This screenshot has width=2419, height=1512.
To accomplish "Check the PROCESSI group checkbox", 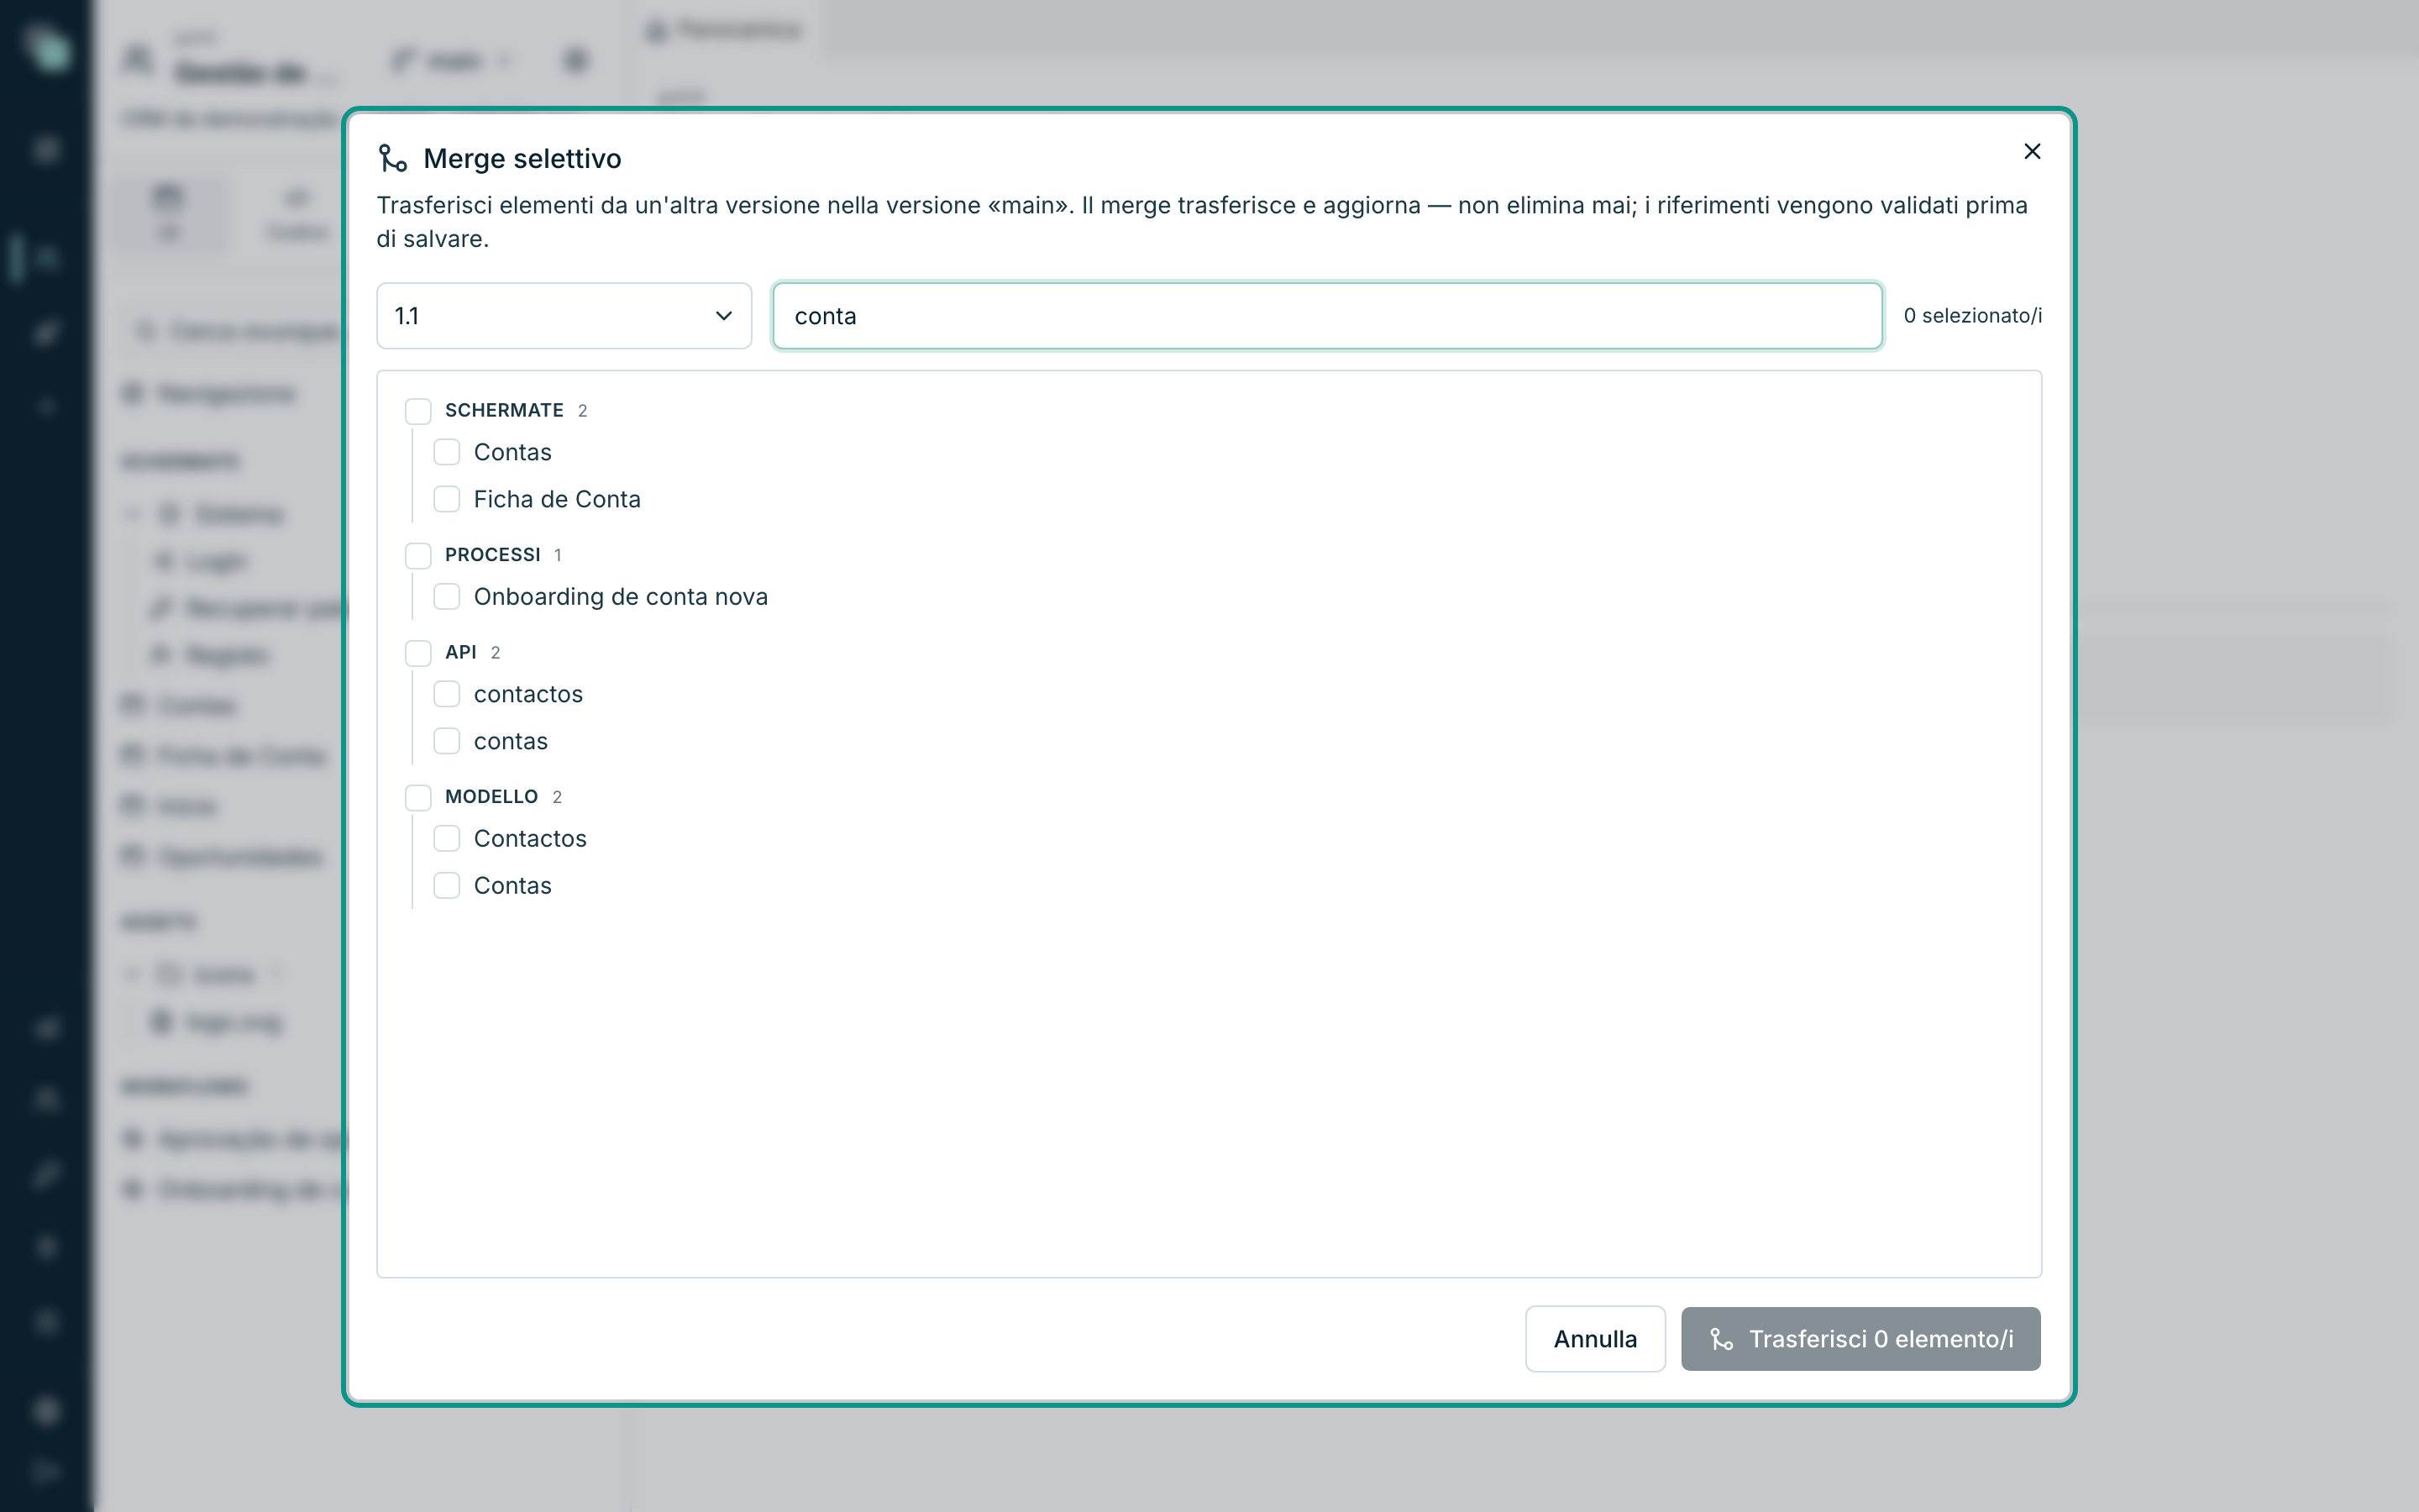I will pos(417,555).
